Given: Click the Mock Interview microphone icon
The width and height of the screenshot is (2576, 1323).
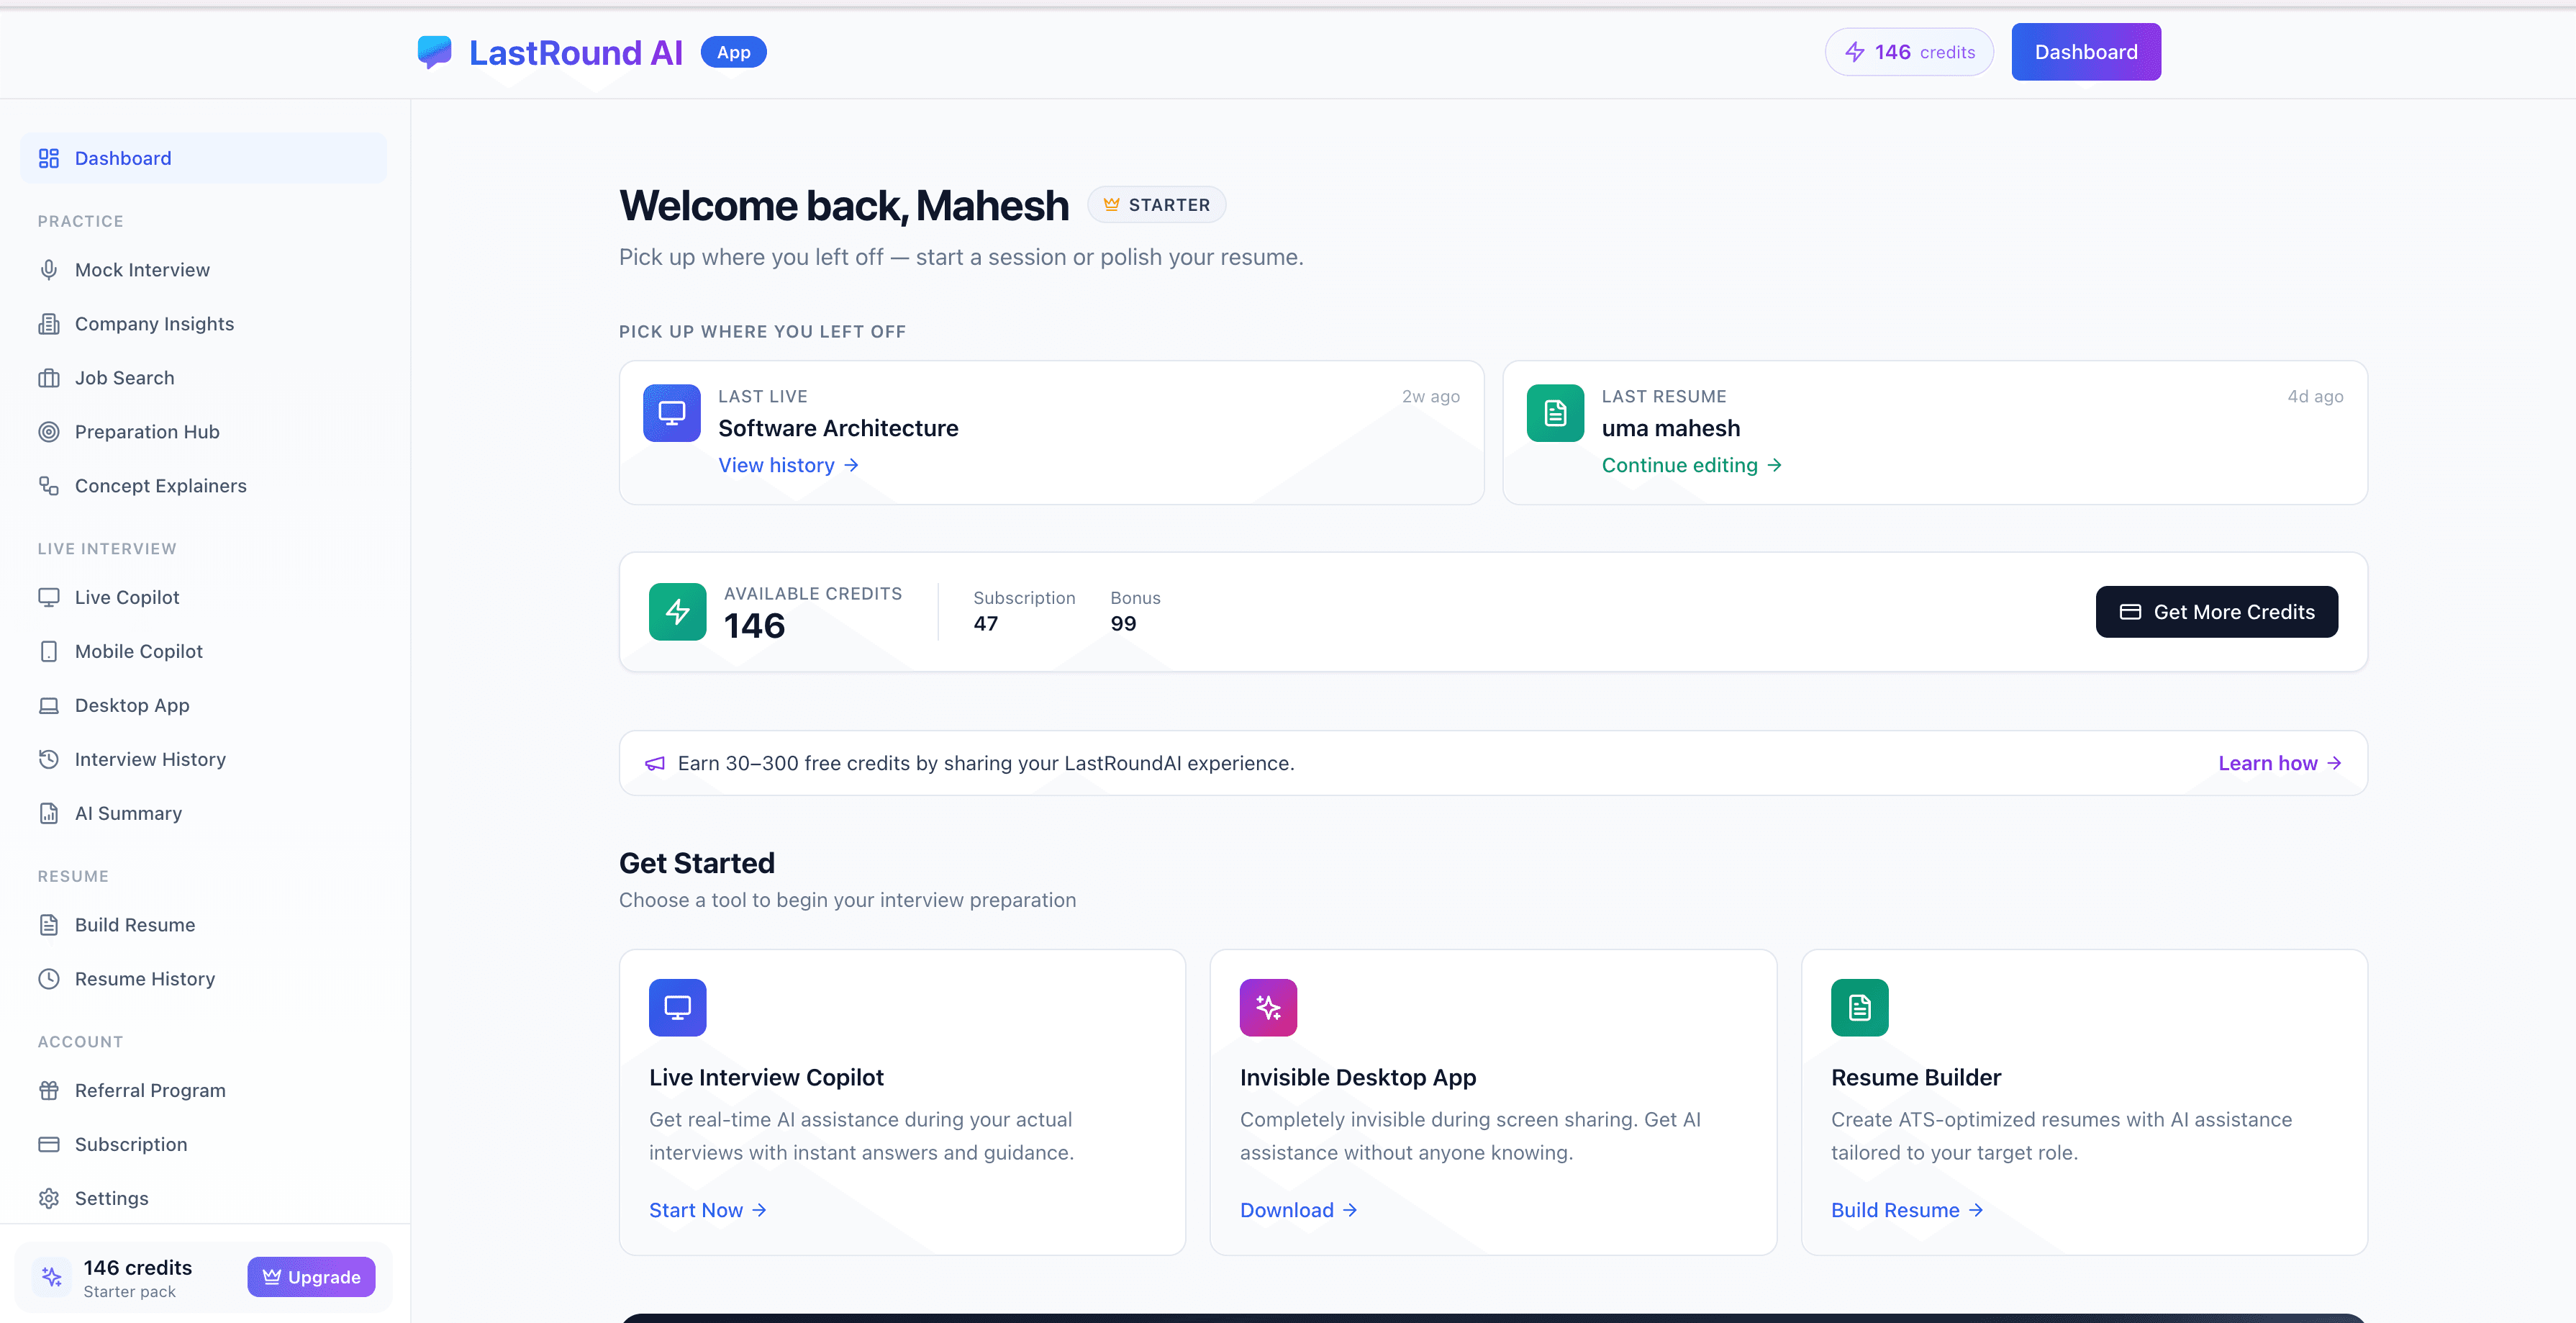Looking at the screenshot, I should 48,270.
